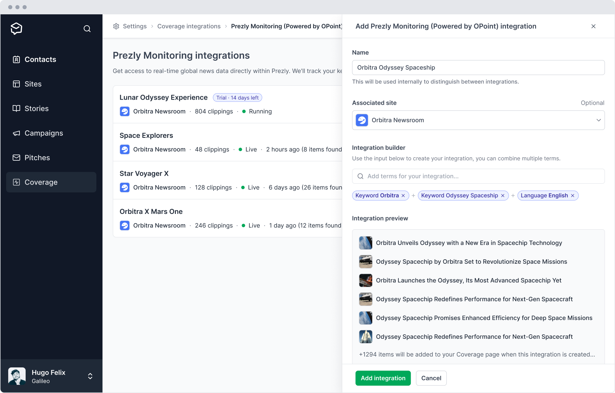The height and width of the screenshot is (393, 615).
Task: Click Hugo Felix's avatar picture
Action: tap(17, 376)
